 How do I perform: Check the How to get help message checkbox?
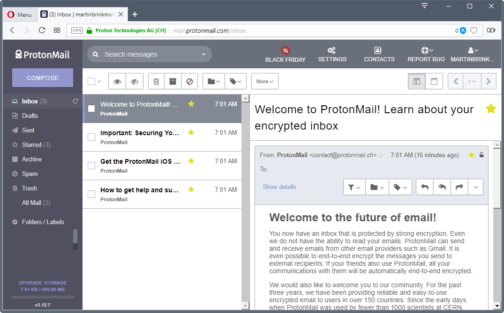coord(91,194)
